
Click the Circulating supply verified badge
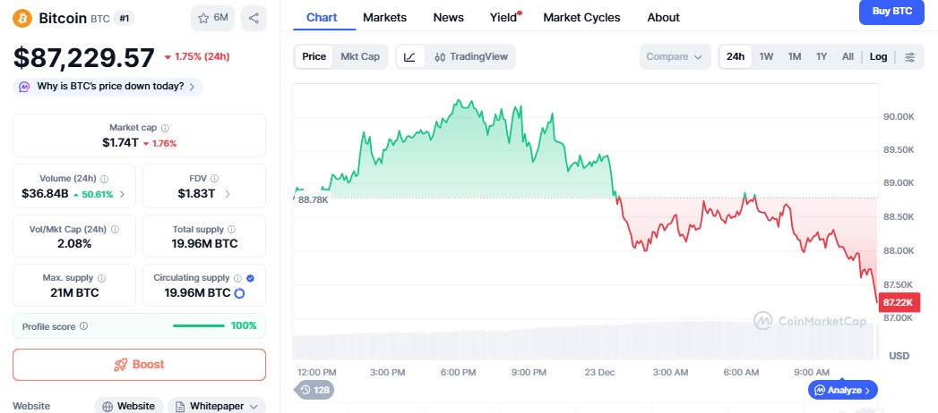pos(250,279)
